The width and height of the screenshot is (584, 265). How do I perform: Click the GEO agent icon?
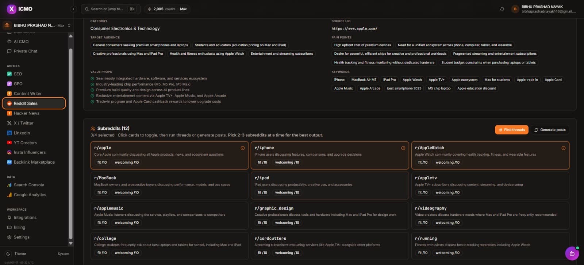click(9, 83)
